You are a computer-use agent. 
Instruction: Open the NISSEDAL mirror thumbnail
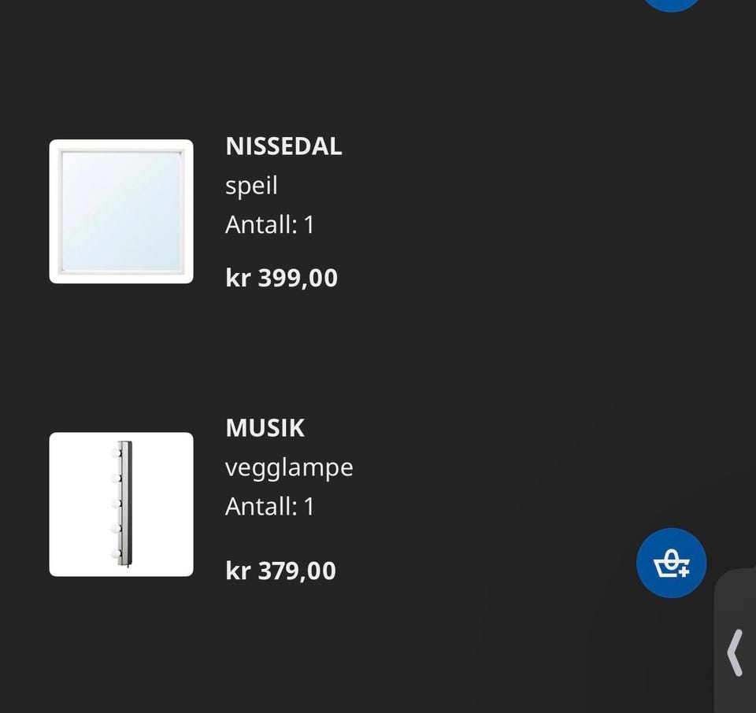[x=121, y=211]
